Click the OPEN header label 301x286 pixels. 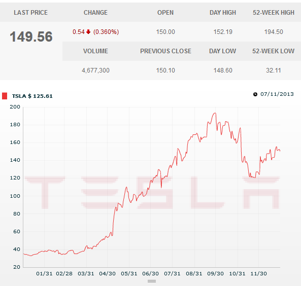tap(165, 13)
